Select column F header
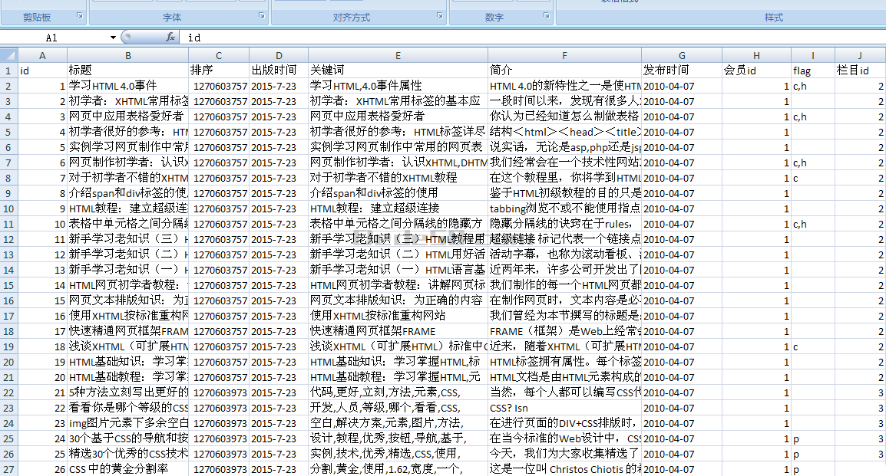This screenshot has width=886, height=476. pos(564,55)
